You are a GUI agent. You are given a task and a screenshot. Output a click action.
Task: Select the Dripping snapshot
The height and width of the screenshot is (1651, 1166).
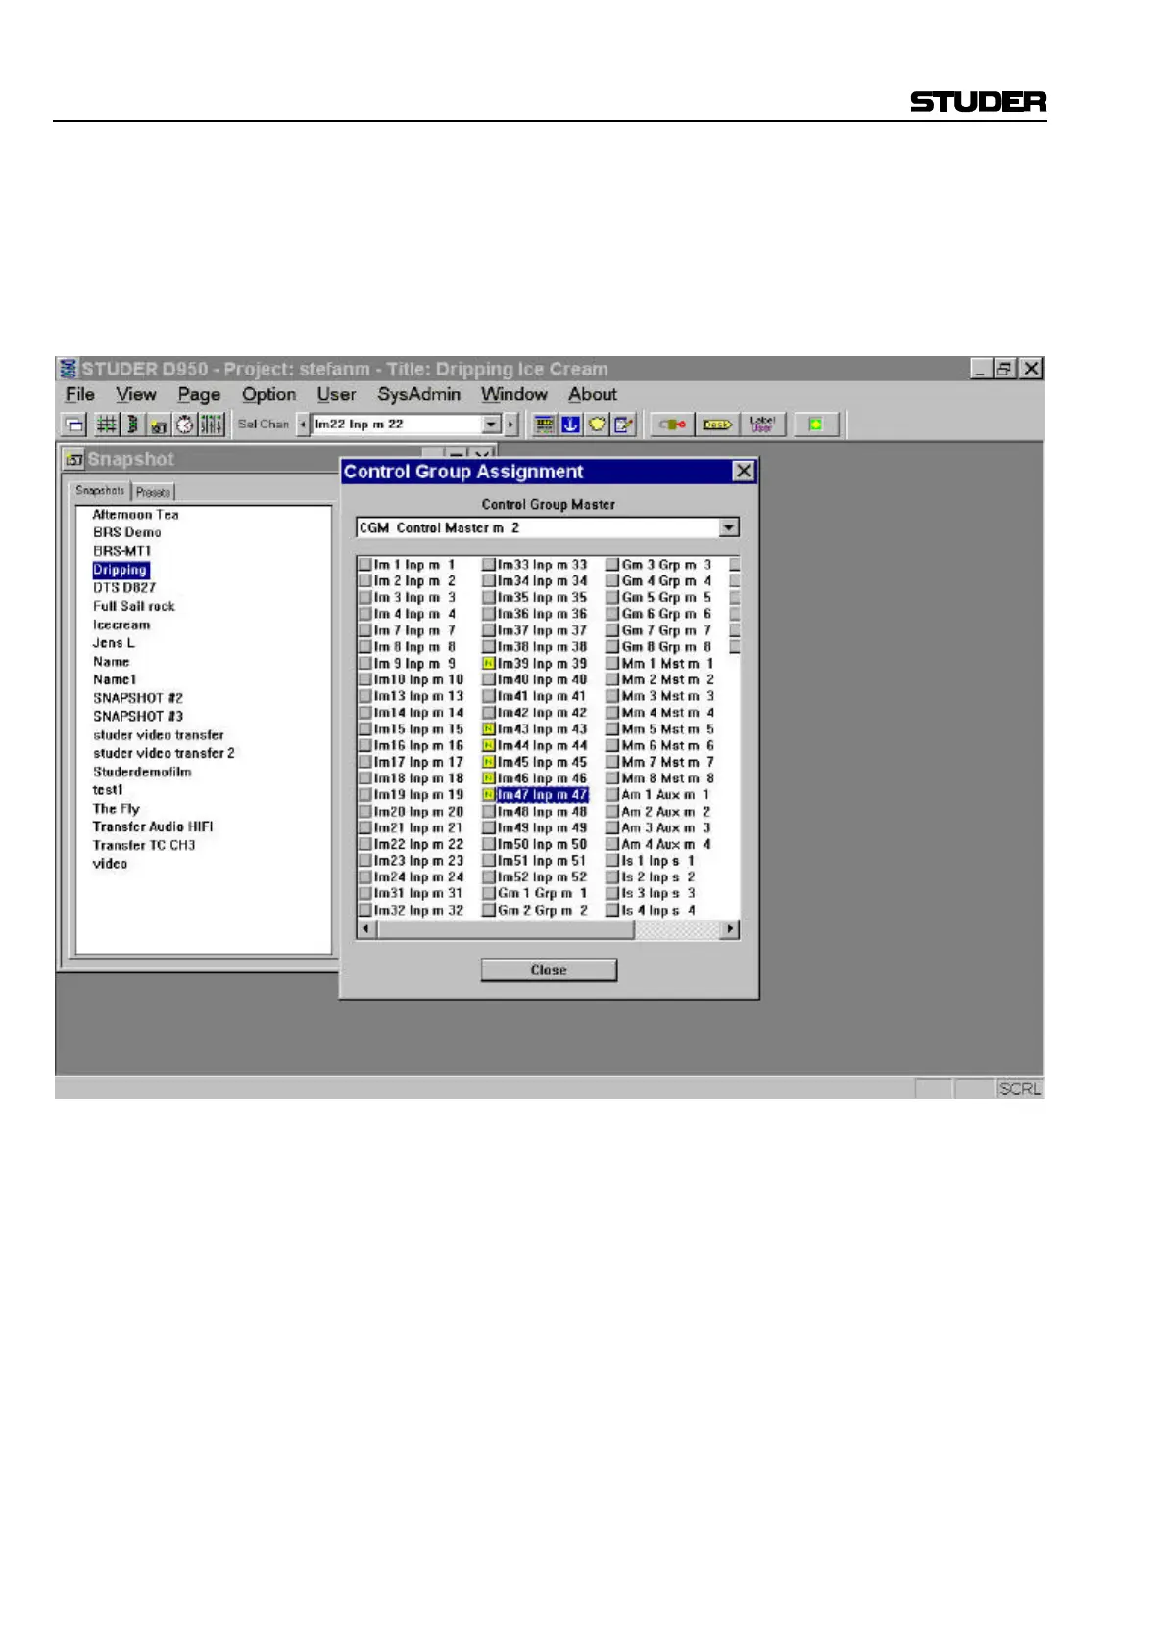[x=120, y=570]
